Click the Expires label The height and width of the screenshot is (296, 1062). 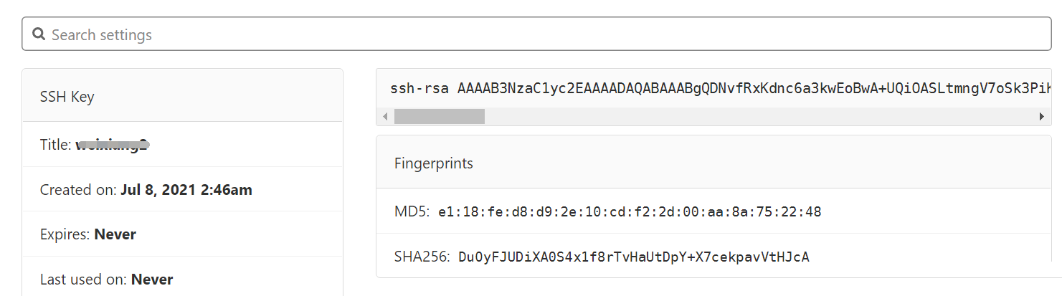[65, 234]
